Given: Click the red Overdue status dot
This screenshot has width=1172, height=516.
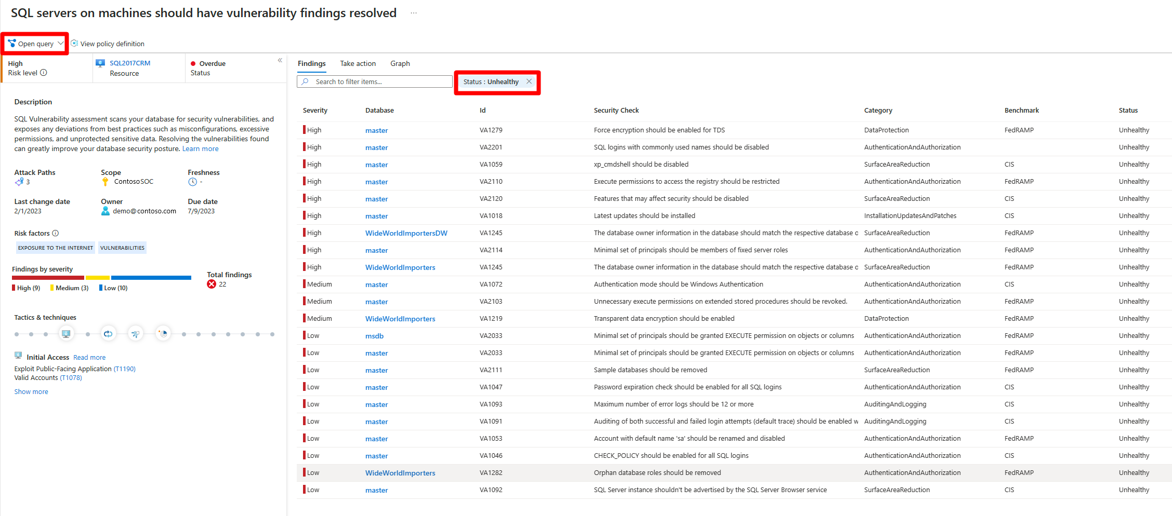Looking at the screenshot, I should tap(193, 63).
